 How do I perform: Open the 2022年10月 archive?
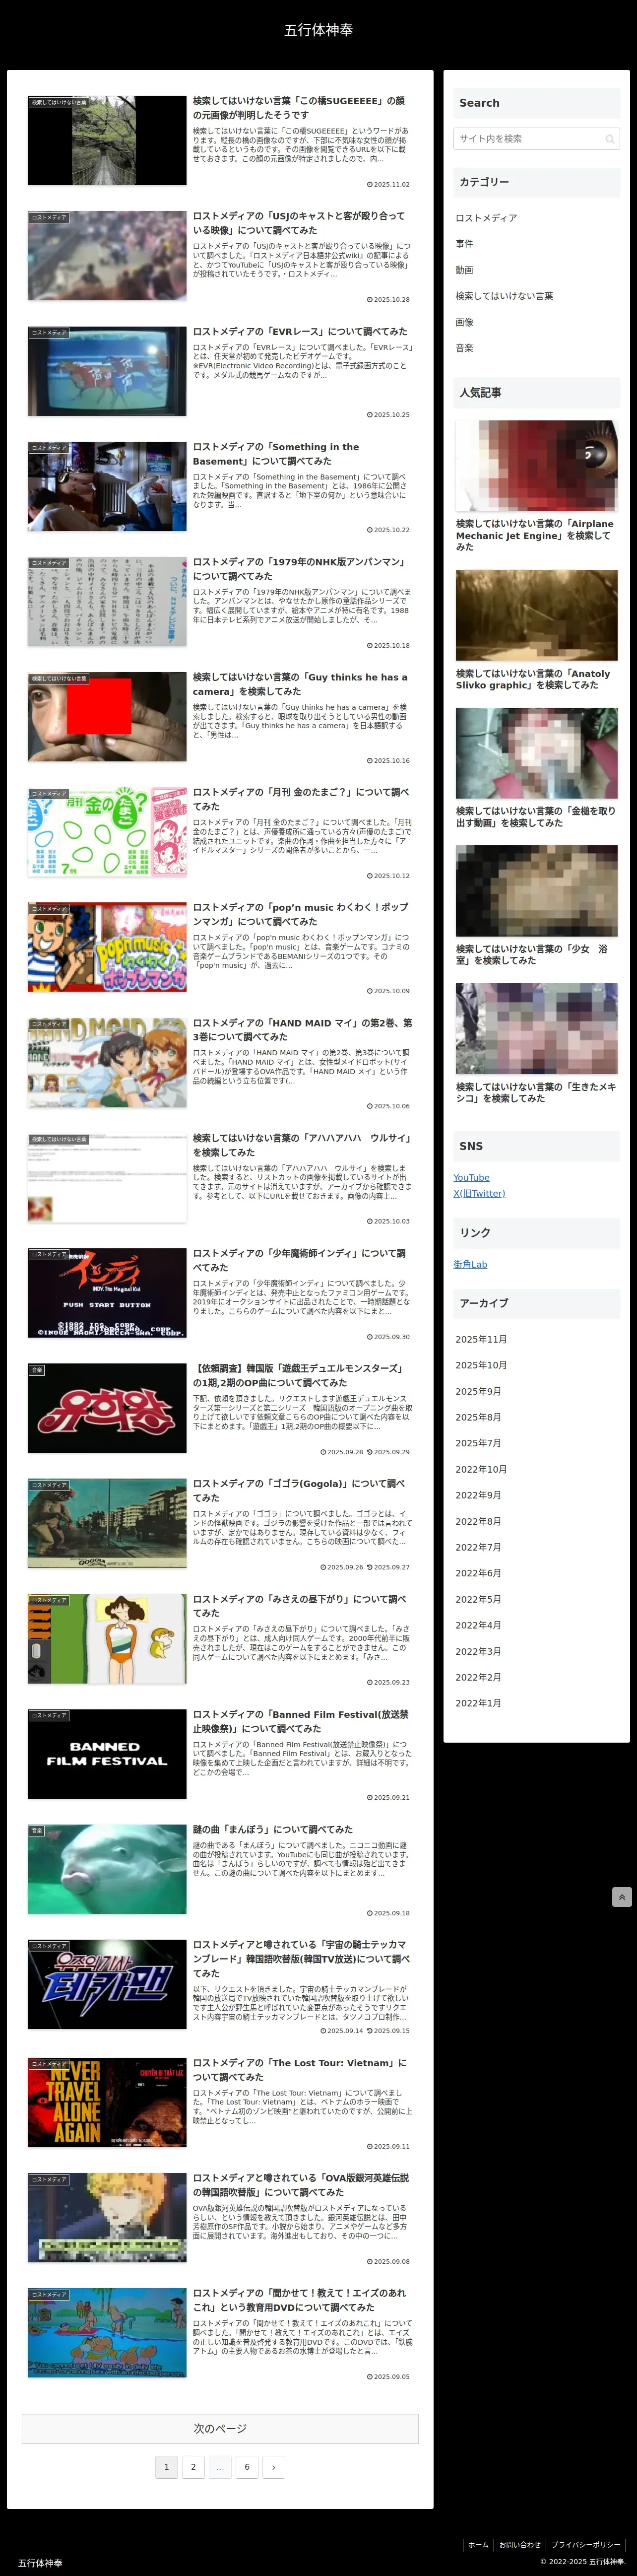481,1469
